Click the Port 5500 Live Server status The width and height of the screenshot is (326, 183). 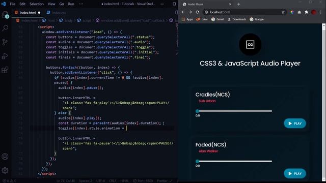[143, 181]
